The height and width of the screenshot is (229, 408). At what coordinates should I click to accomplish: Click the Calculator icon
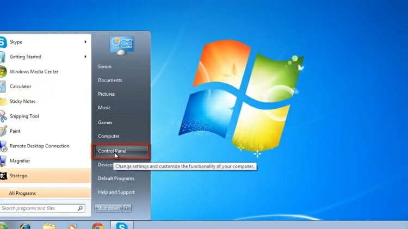point(2,86)
